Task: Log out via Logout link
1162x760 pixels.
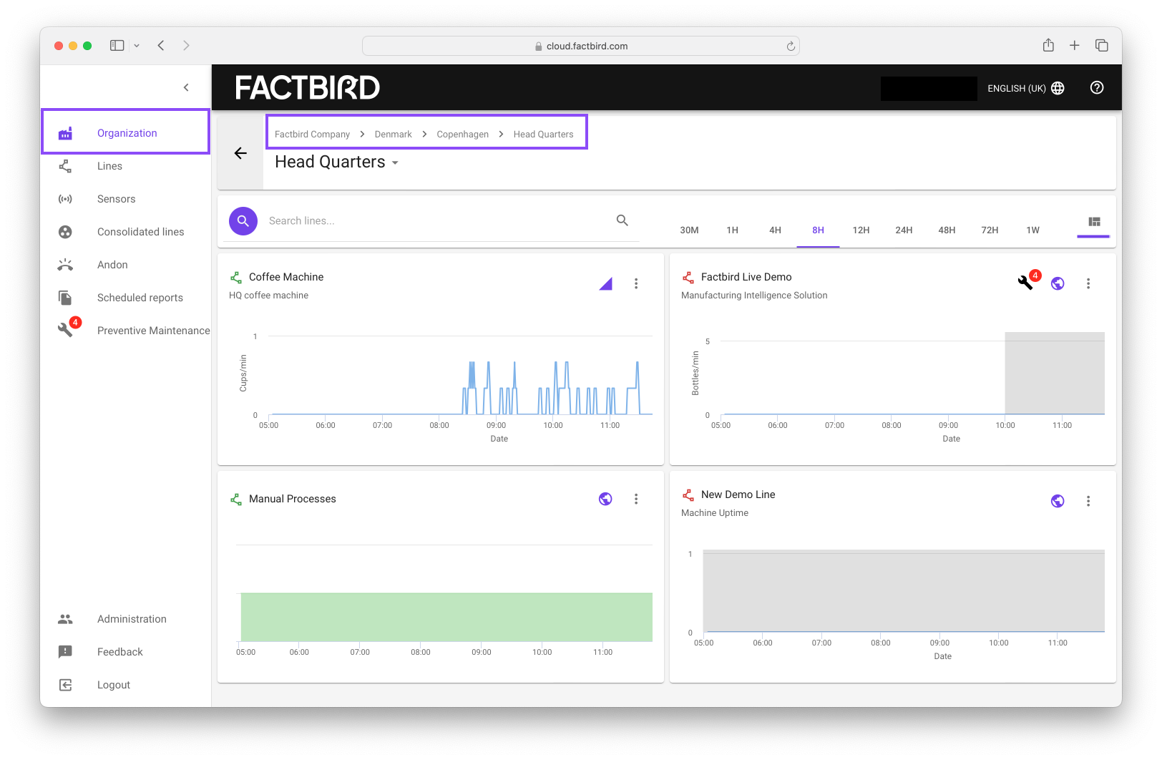Action: click(x=114, y=685)
